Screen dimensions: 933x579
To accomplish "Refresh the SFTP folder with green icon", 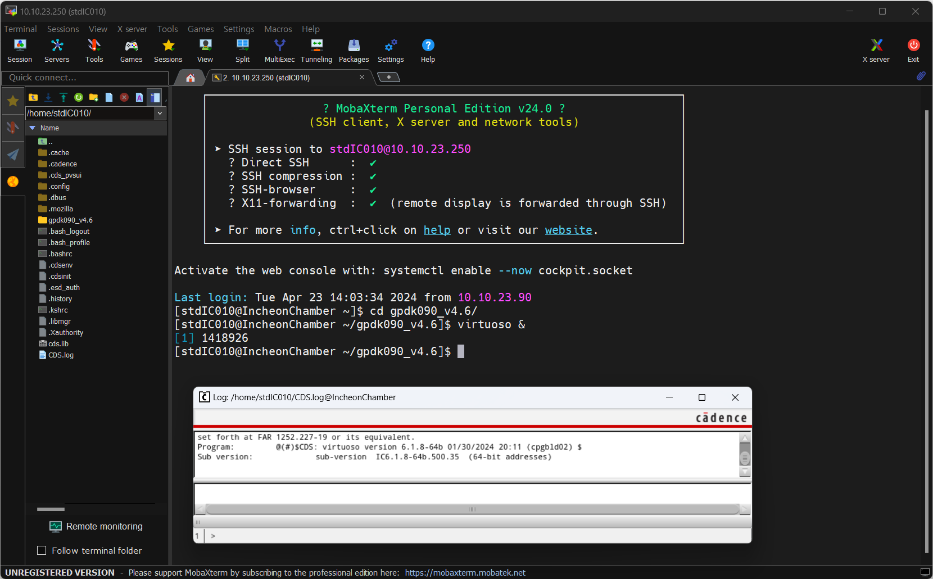I will click(79, 97).
